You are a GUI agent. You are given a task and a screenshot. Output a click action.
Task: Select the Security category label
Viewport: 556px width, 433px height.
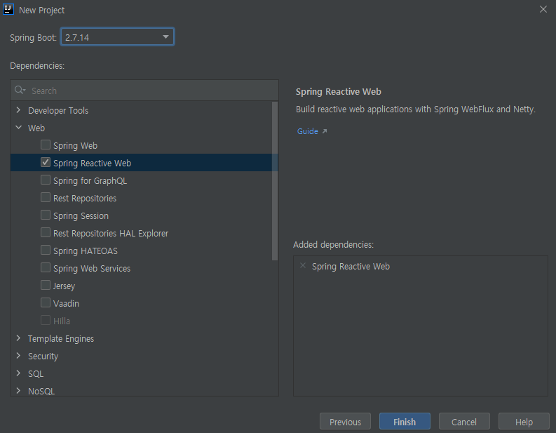43,356
